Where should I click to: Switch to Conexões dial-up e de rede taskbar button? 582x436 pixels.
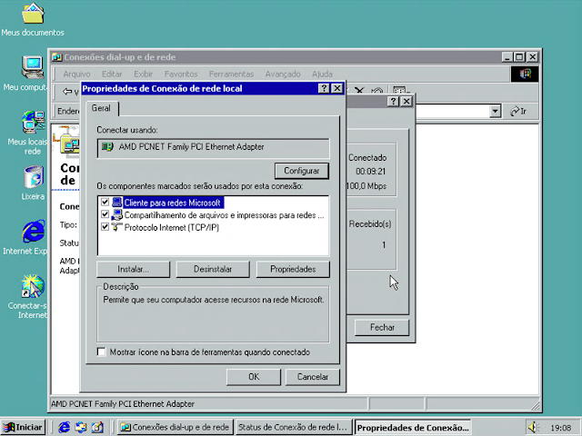175,427
